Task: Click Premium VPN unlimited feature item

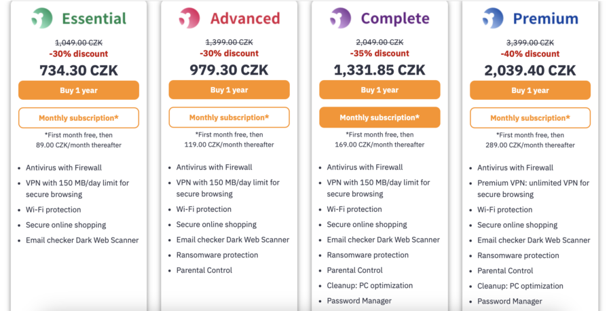Action: pyautogui.click(x=533, y=189)
